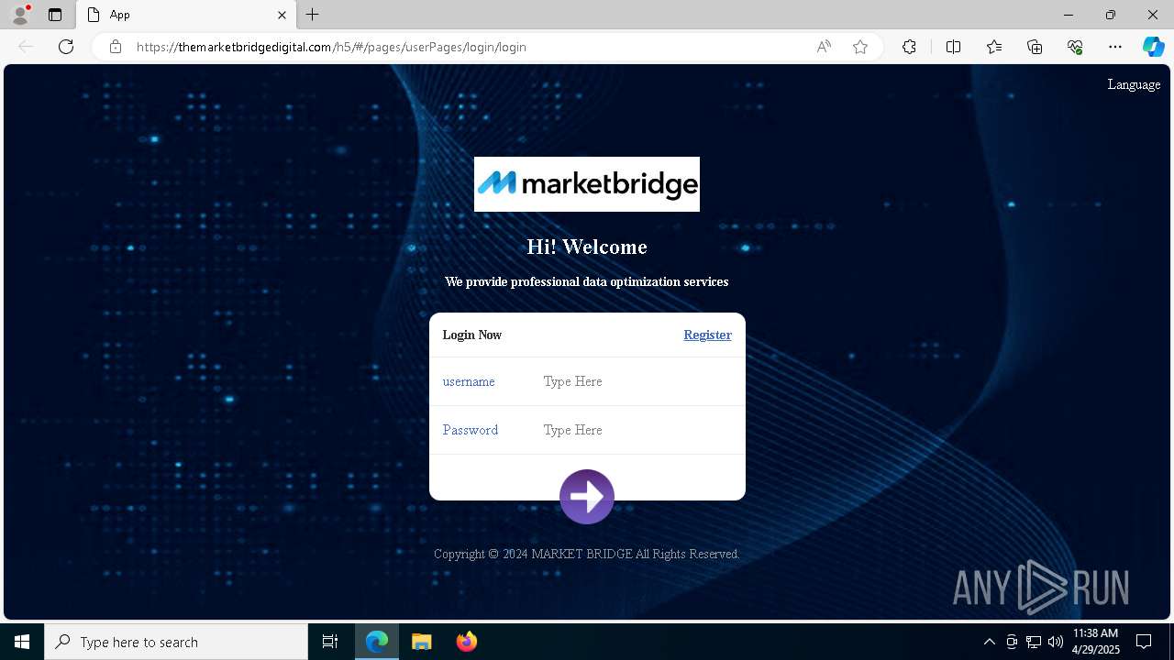Click the marketbridge logo image
Viewport: 1174px width, 660px height.
(587, 184)
